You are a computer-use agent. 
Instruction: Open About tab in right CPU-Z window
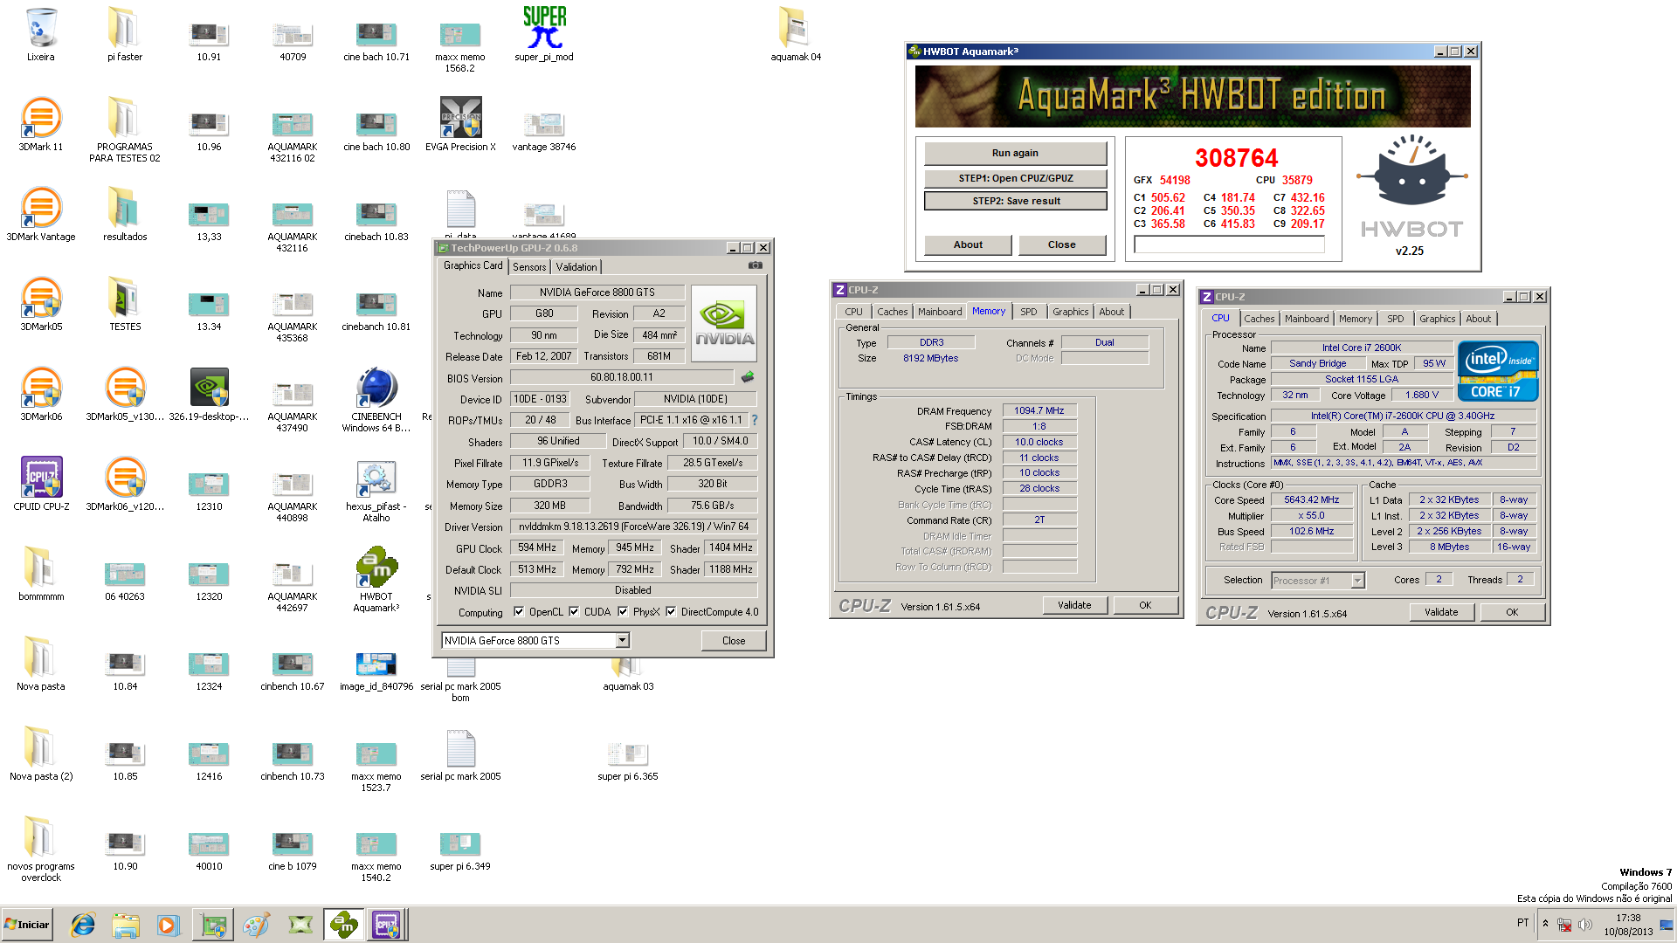click(x=1478, y=319)
